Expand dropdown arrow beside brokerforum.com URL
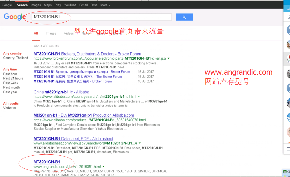Screen dimensions: 290x177 169,58
